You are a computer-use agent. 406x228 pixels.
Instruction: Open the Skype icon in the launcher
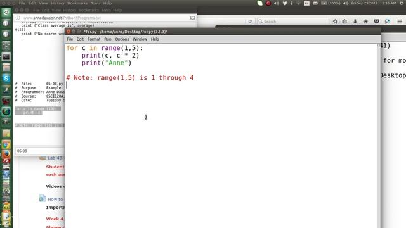click(x=6, y=79)
